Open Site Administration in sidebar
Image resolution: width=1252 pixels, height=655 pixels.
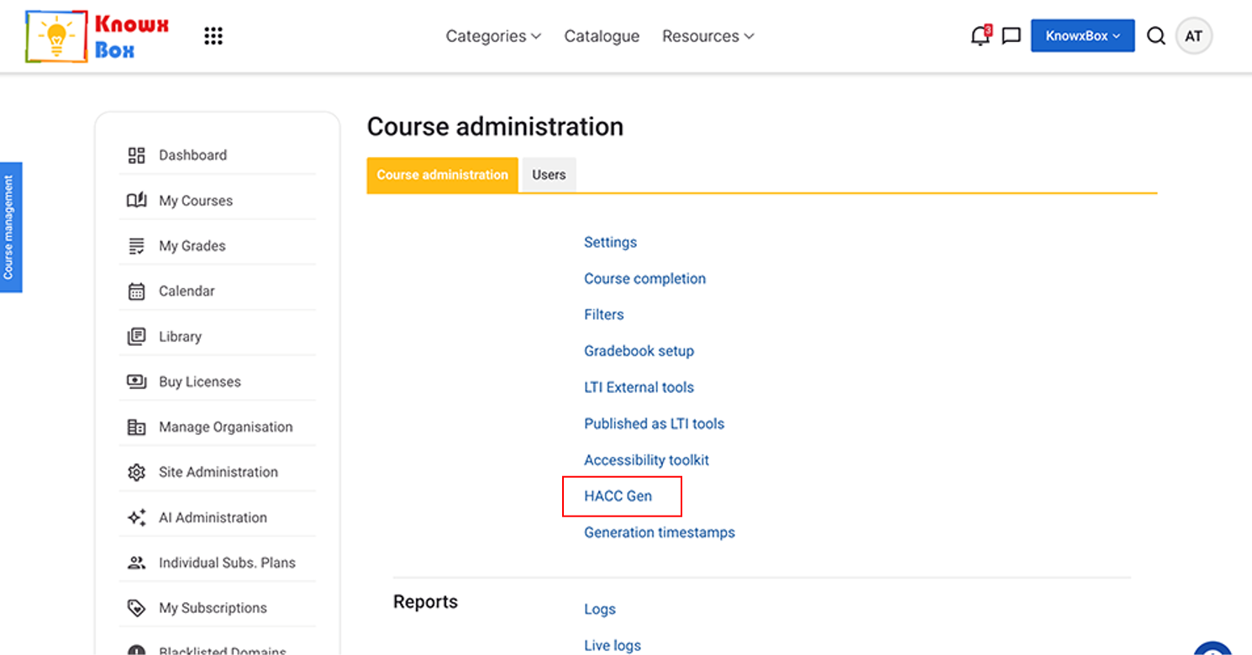[218, 473]
